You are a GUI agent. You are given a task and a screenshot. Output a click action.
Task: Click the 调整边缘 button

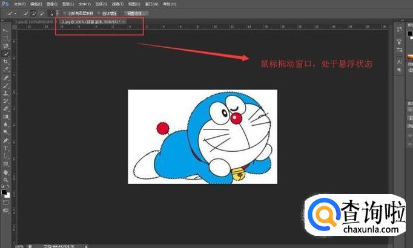pos(136,13)
